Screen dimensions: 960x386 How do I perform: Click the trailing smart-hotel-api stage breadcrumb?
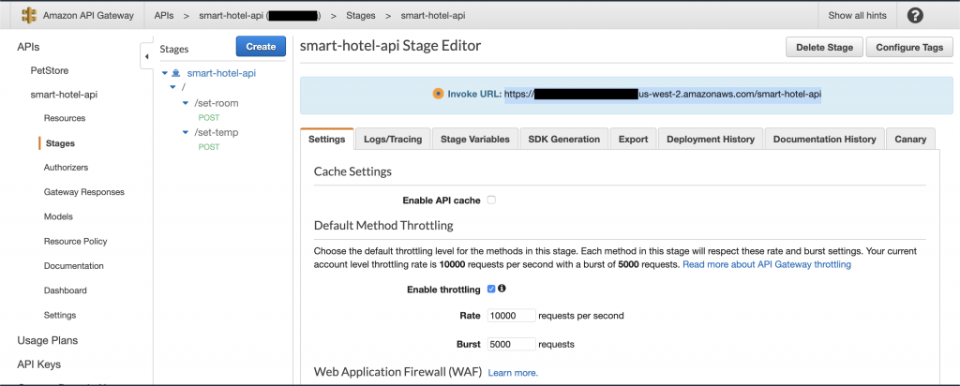pyautogui.click(x=432, y=15)
